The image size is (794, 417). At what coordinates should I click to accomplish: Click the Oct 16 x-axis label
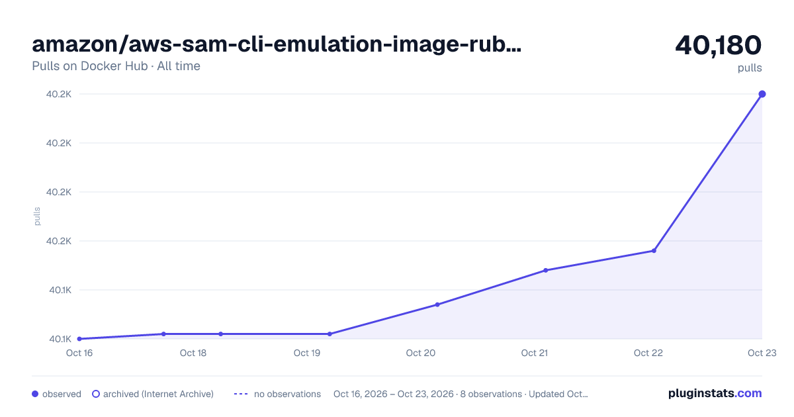pos(79,353)
